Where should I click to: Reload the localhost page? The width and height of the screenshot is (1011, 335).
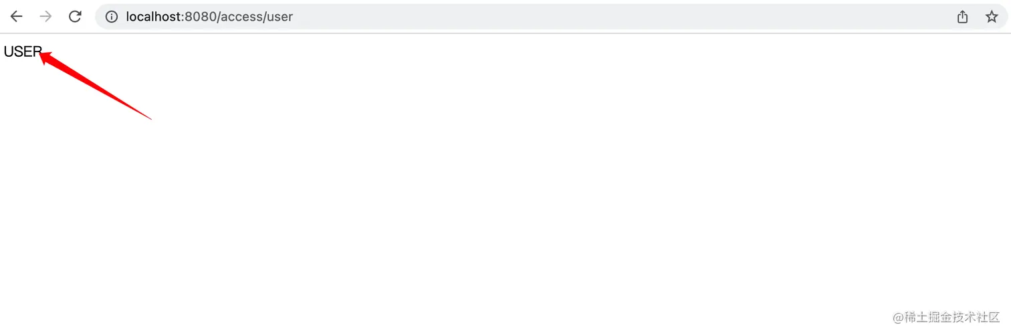click(75, 17)
